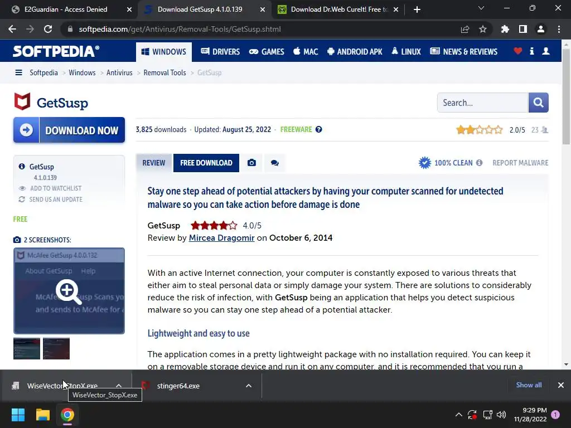Click the Removal Tools breadcrumb

click(x=164, y=72)
